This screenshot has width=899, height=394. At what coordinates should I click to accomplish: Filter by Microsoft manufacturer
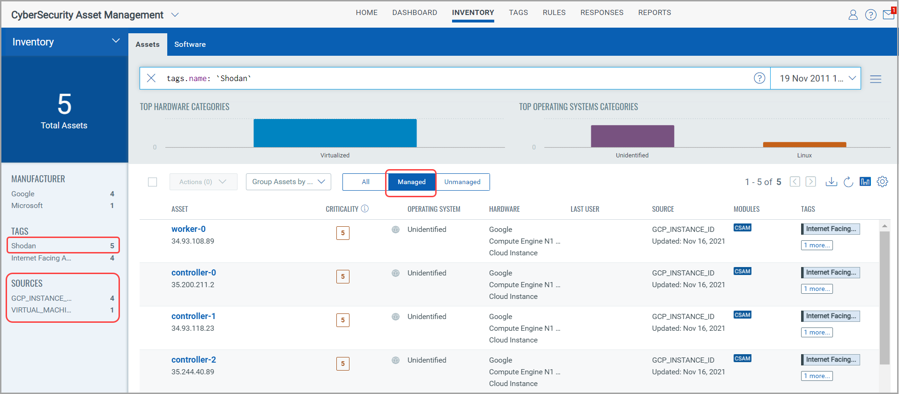click(63, 206)
